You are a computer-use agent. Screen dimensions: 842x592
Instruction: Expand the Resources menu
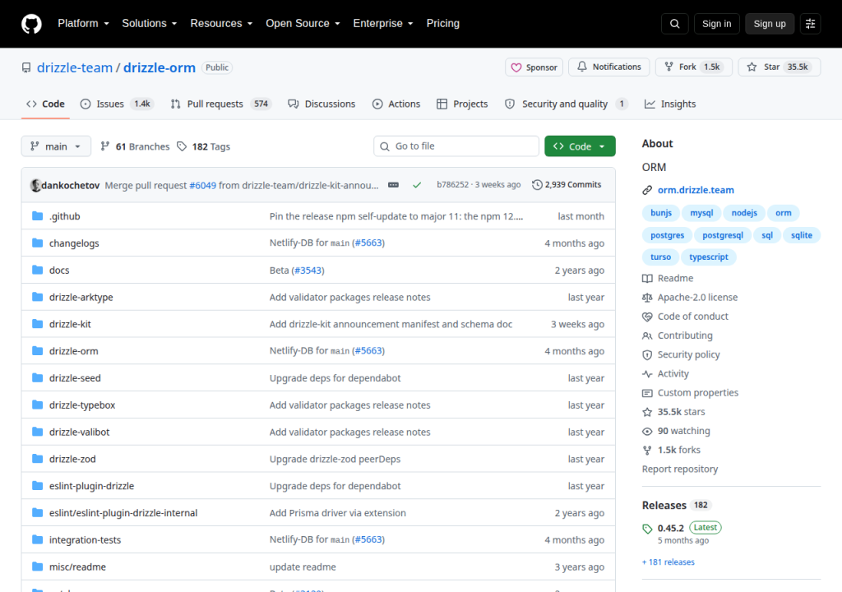221,24
